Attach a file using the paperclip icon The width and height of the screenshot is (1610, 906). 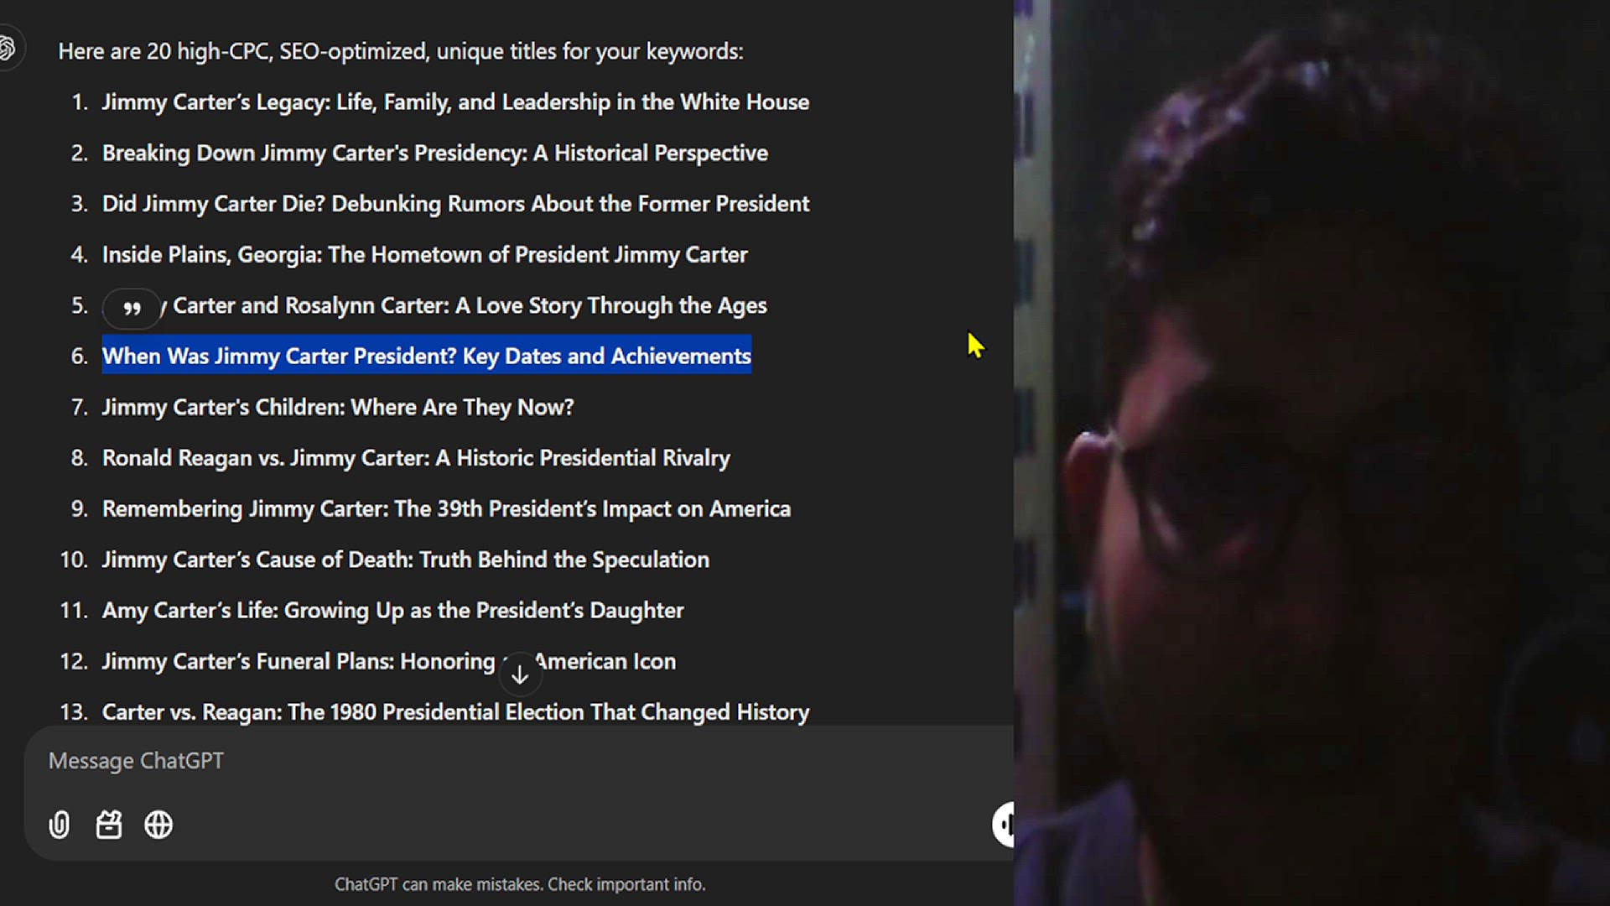pos(59,825)
